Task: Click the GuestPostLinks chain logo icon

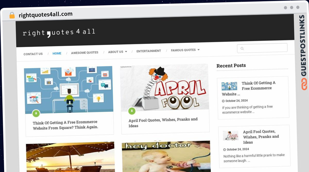Action: pos(305,84)
